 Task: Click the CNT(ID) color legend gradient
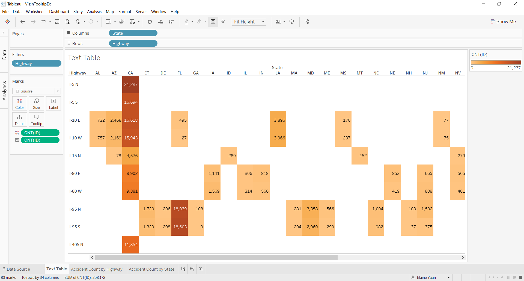496,62
